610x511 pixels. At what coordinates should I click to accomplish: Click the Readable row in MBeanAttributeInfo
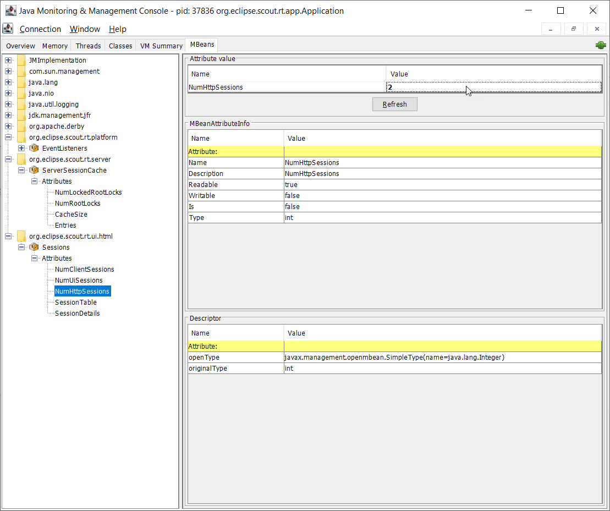(x=394, y=185)
